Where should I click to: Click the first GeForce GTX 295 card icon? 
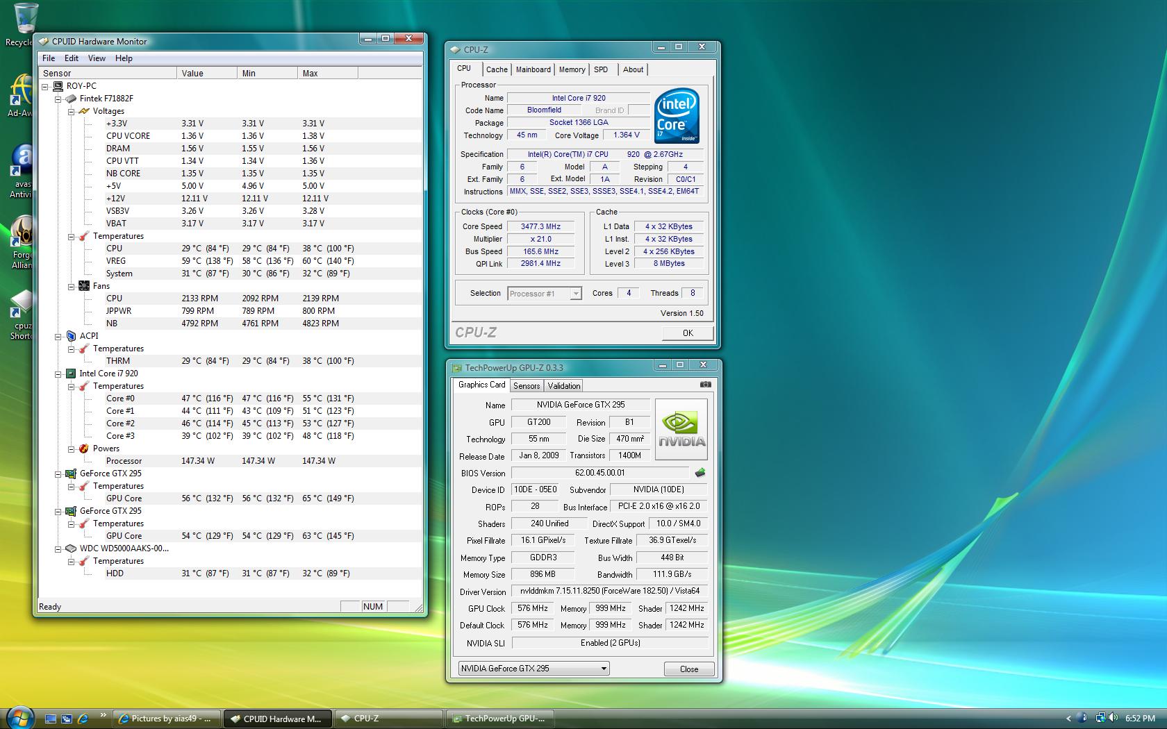[x=71, y=474]
